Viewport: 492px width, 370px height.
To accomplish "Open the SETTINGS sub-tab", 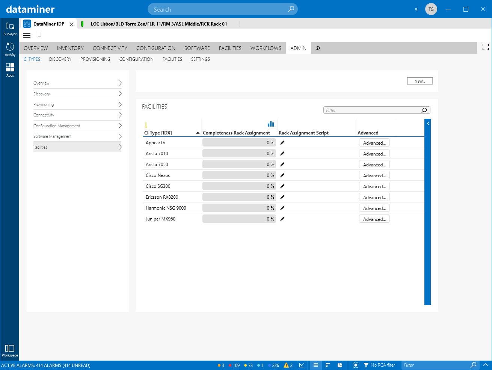I will point(201,59).
